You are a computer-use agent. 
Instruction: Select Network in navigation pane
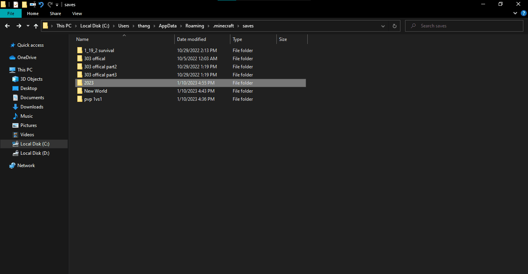tap(26, 166)
